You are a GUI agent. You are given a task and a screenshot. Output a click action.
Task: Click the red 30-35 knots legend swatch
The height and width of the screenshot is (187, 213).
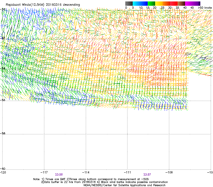coord(174,3)
